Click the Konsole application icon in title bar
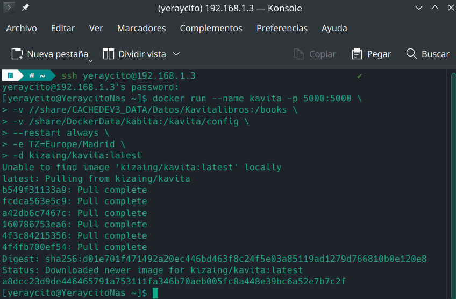456x299 pixels. 9,8
